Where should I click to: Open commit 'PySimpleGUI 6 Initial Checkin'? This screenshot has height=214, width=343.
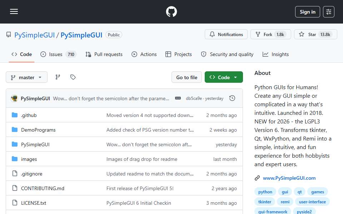(139, 203)
